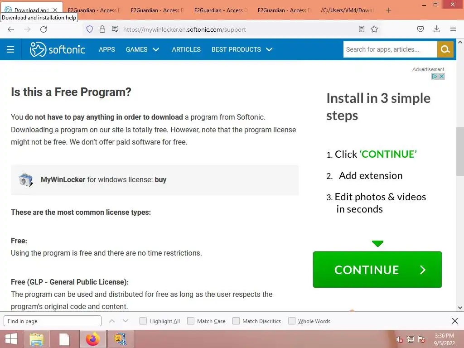
Task: Open the permissions icon in address bar
Action: (115, 29)
